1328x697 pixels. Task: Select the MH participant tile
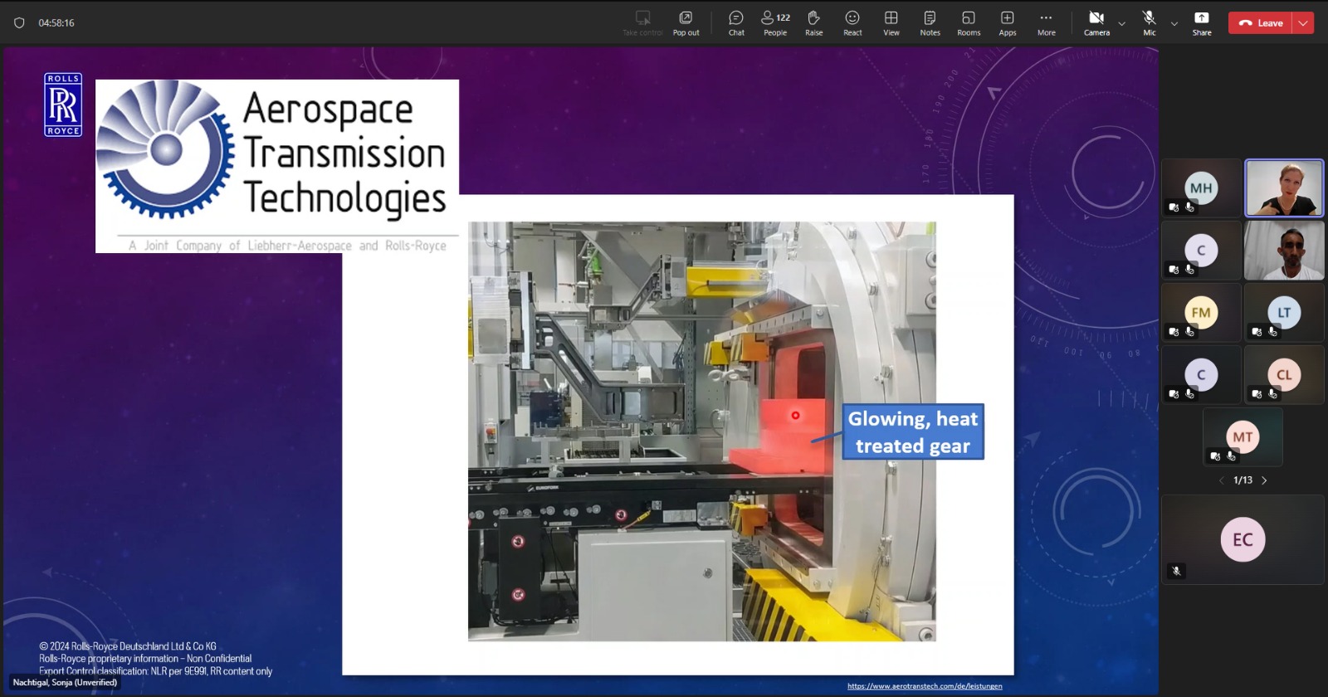point(1201,188)
